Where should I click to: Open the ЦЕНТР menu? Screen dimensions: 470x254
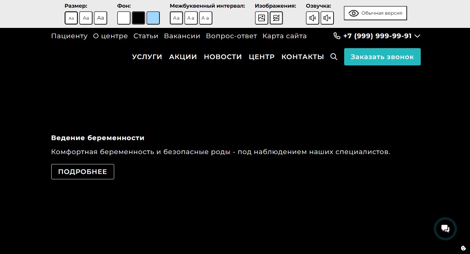[x=262, y=57]
